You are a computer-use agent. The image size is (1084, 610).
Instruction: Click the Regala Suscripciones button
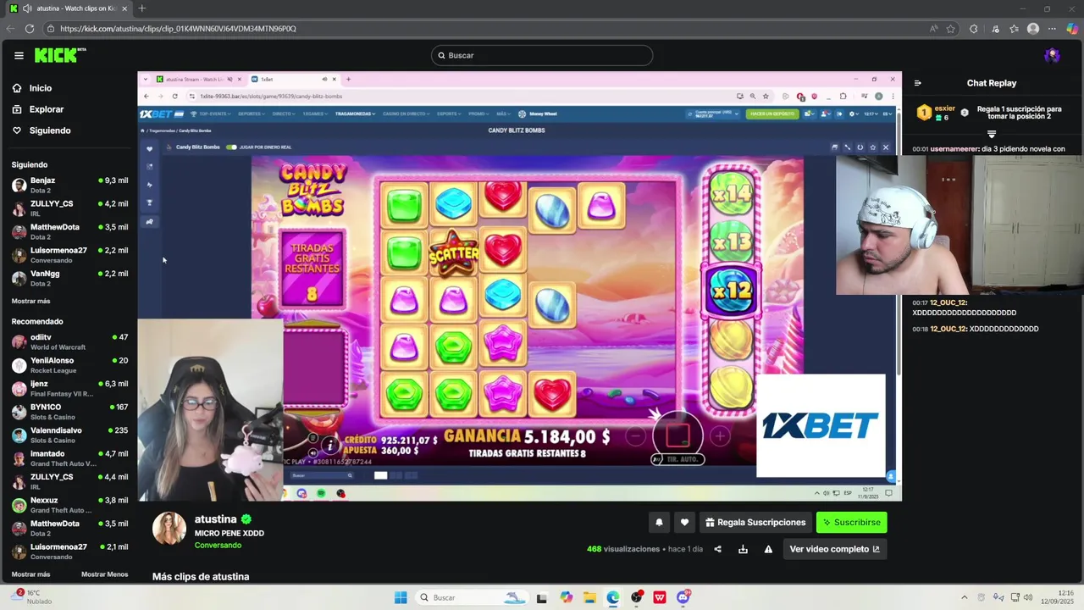pos(755,523)
